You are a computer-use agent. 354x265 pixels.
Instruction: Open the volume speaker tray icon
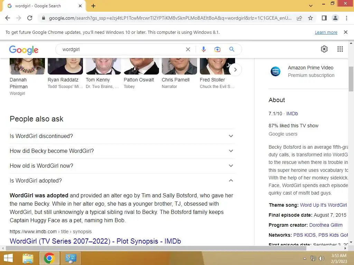(321, 258)
